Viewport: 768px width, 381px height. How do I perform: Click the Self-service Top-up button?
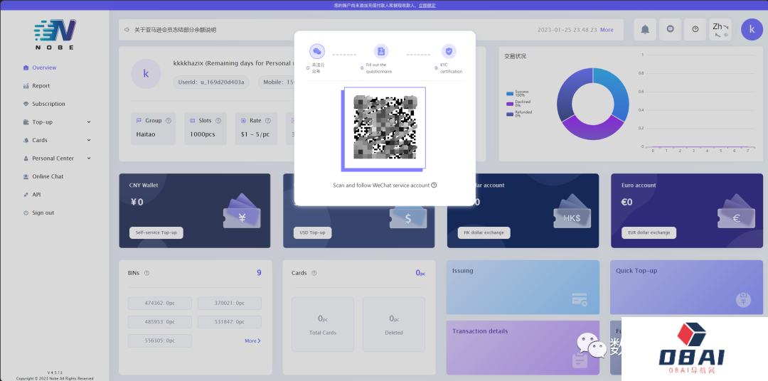(156, 232)
